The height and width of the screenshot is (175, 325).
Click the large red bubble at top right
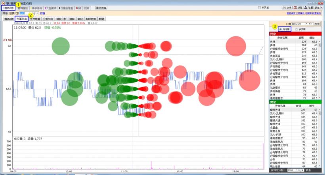pos(236,46)
